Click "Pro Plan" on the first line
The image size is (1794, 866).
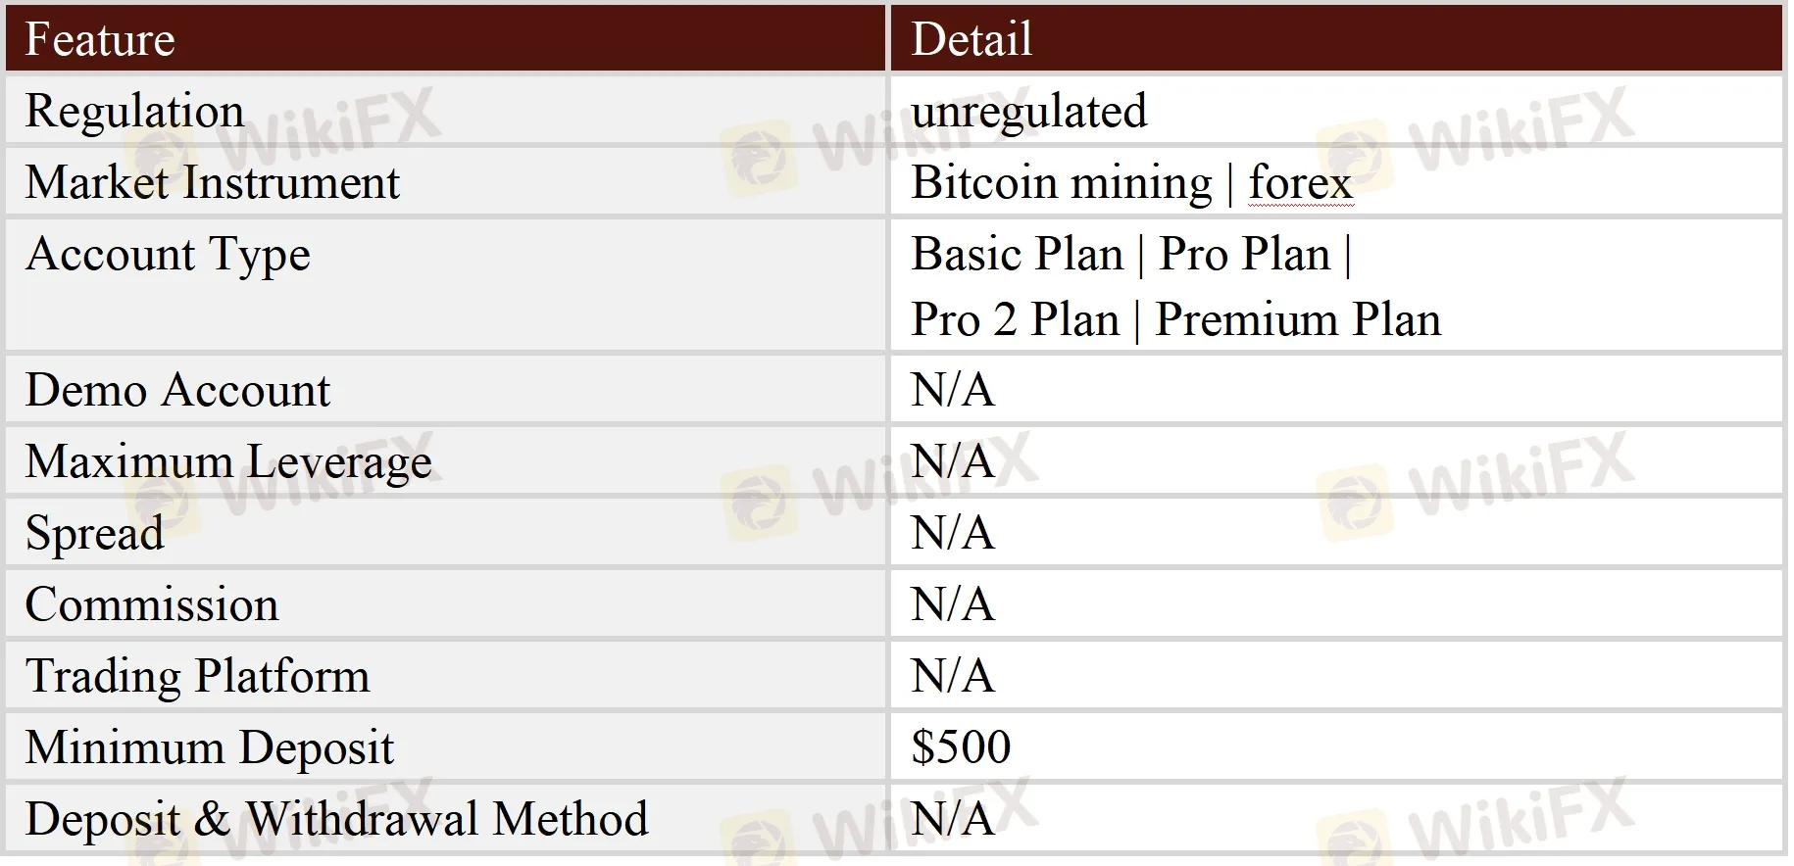click(x=1244, y=254)
